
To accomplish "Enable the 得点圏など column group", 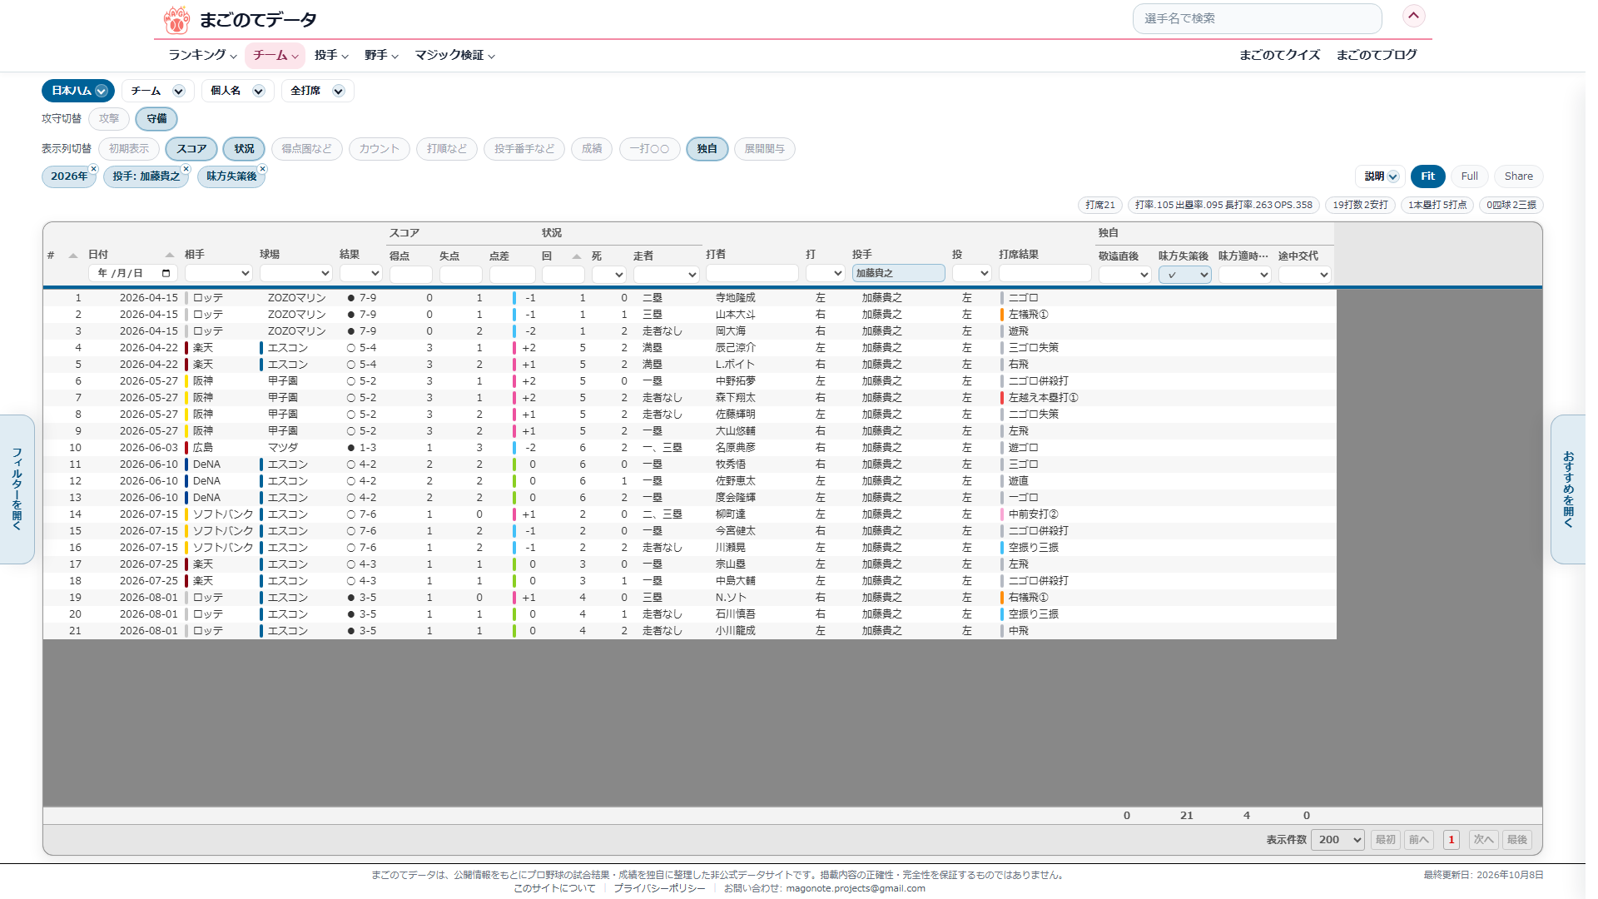I will tap(306, 149).
